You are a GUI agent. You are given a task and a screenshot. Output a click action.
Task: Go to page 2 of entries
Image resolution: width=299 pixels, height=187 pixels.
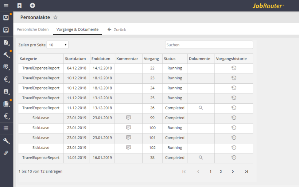tap(221, 172)
